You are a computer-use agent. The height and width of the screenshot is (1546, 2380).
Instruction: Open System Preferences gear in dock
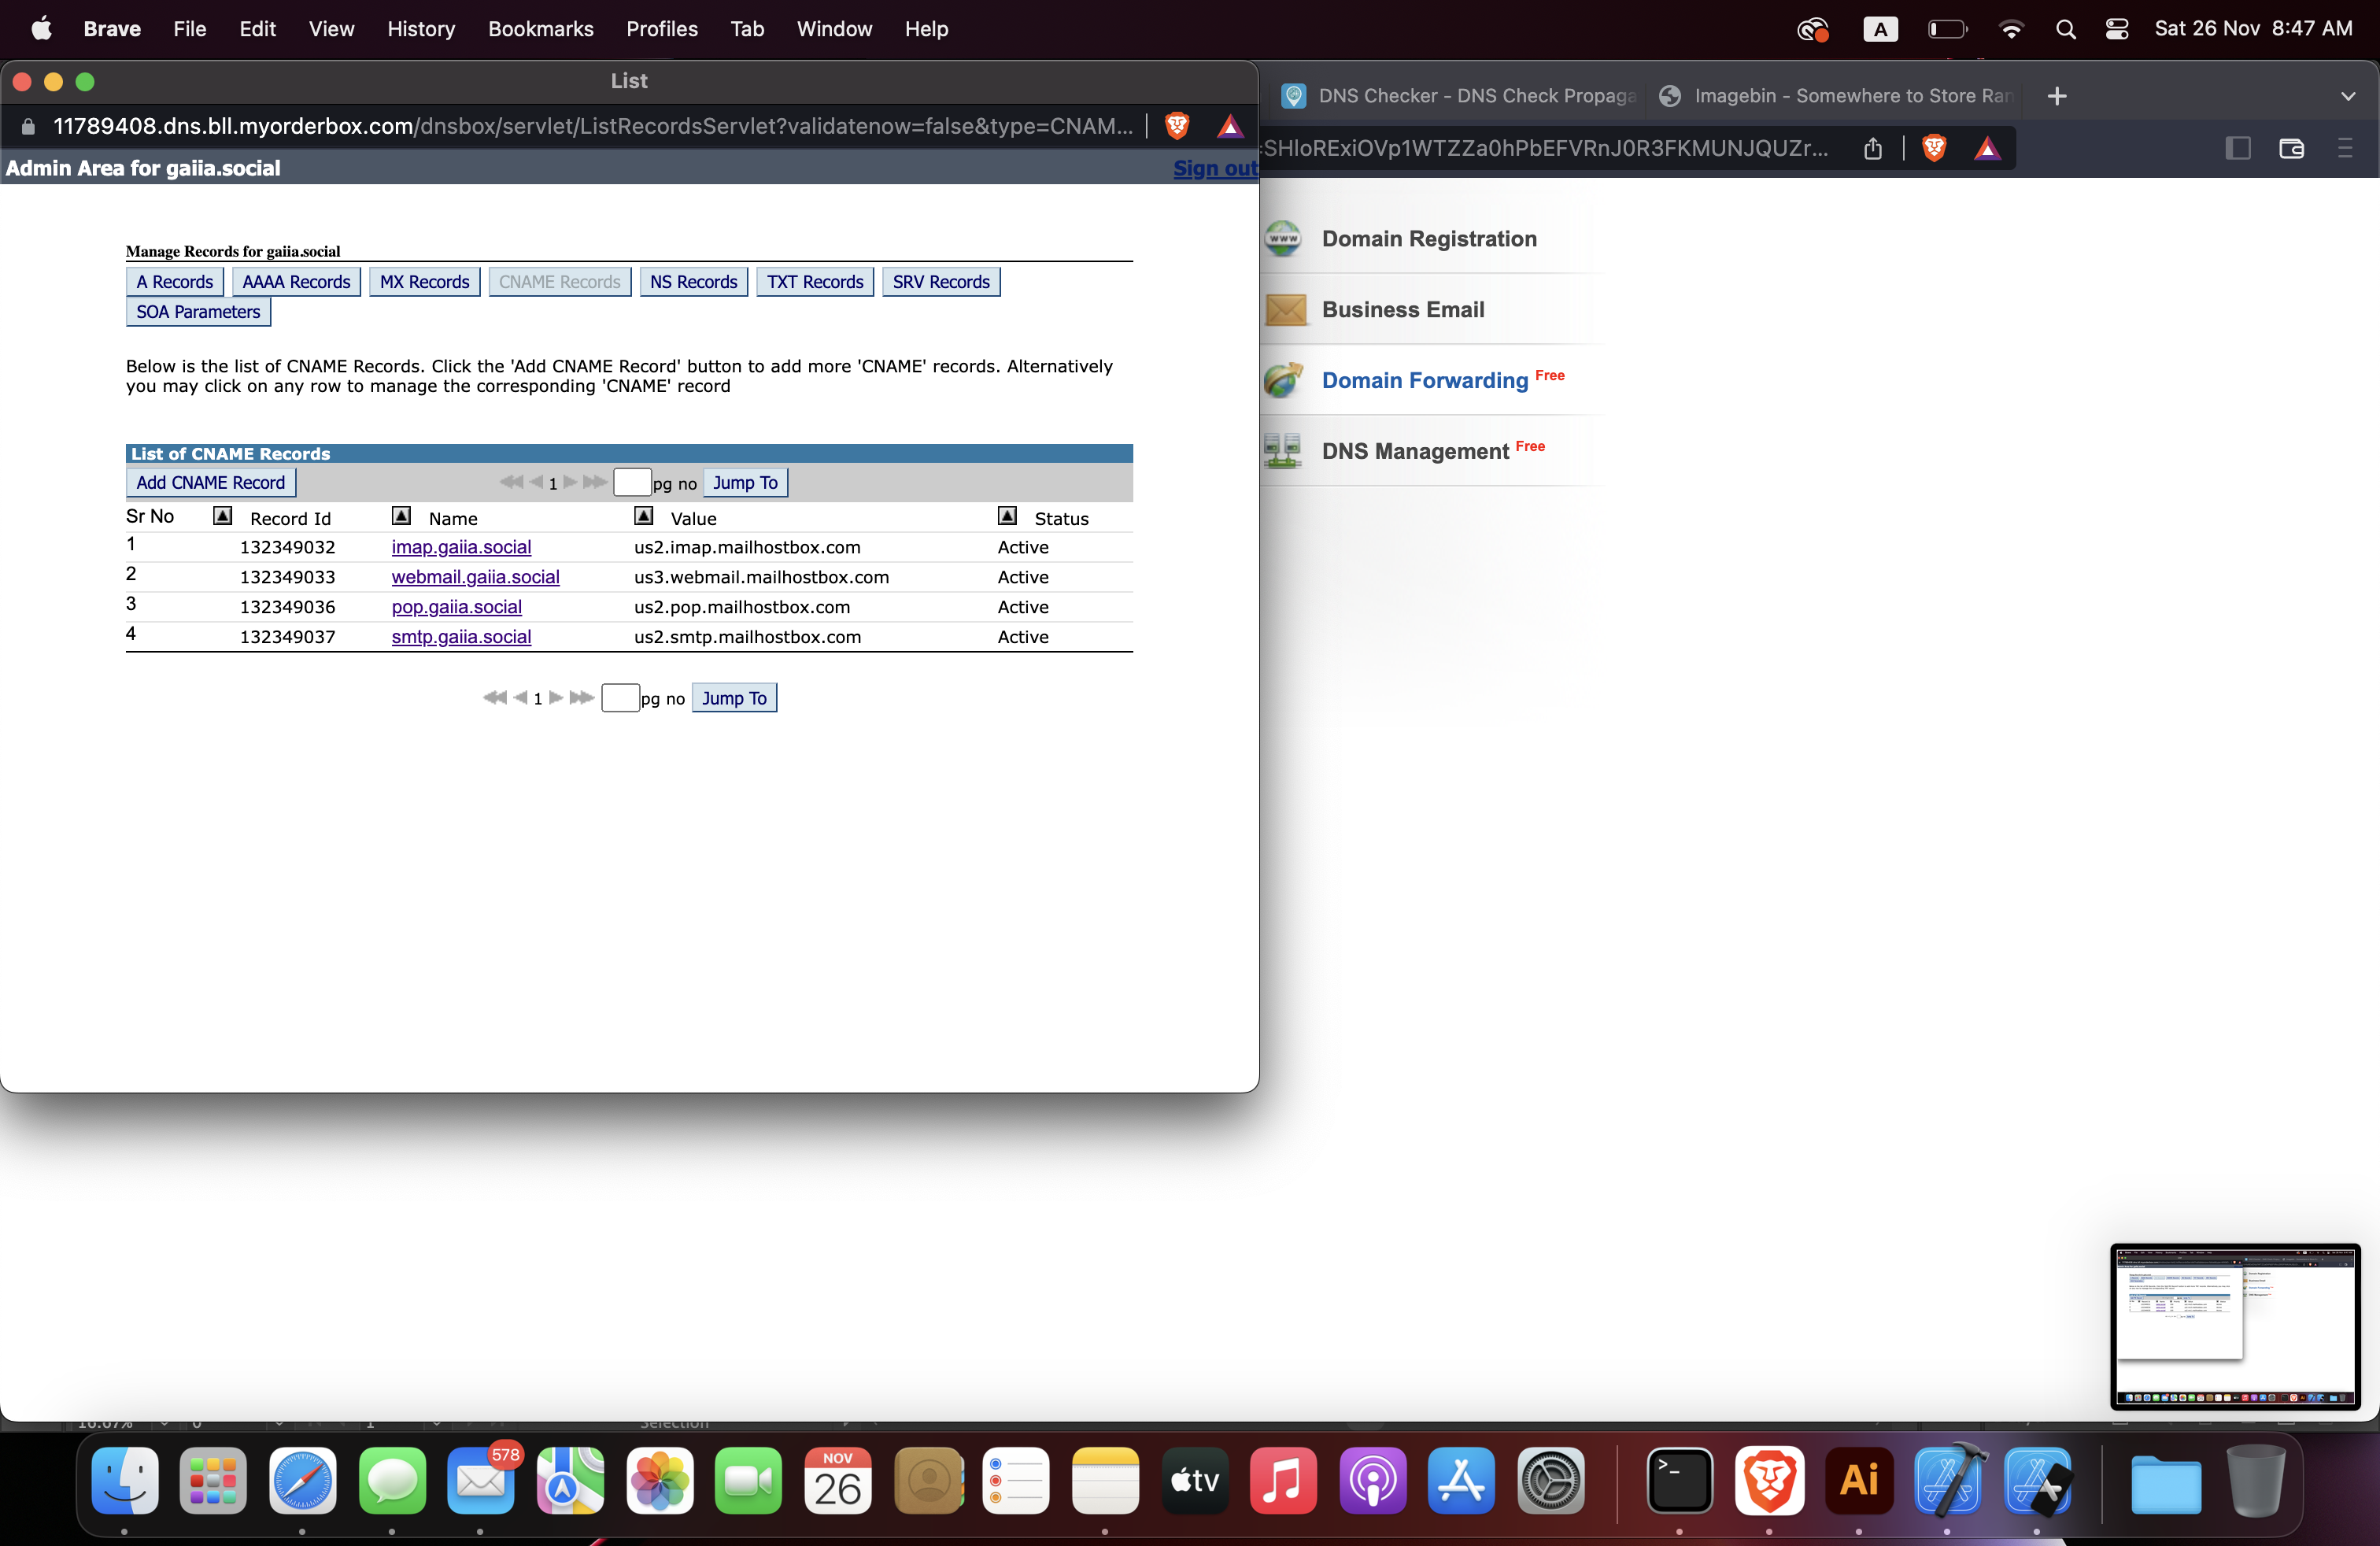coord(1551,1481)
